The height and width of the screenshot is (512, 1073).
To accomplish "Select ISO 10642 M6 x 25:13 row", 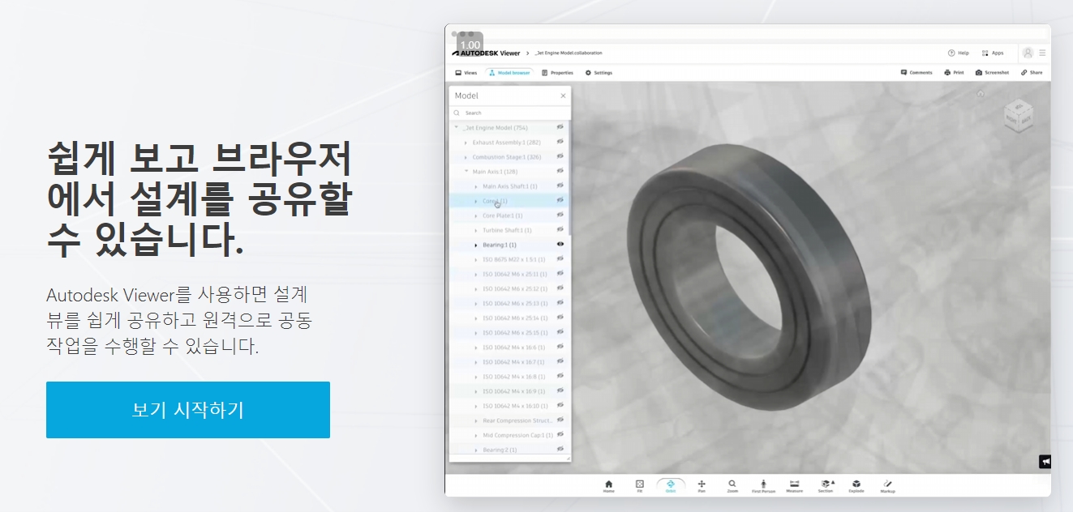I will click(509, 304).
